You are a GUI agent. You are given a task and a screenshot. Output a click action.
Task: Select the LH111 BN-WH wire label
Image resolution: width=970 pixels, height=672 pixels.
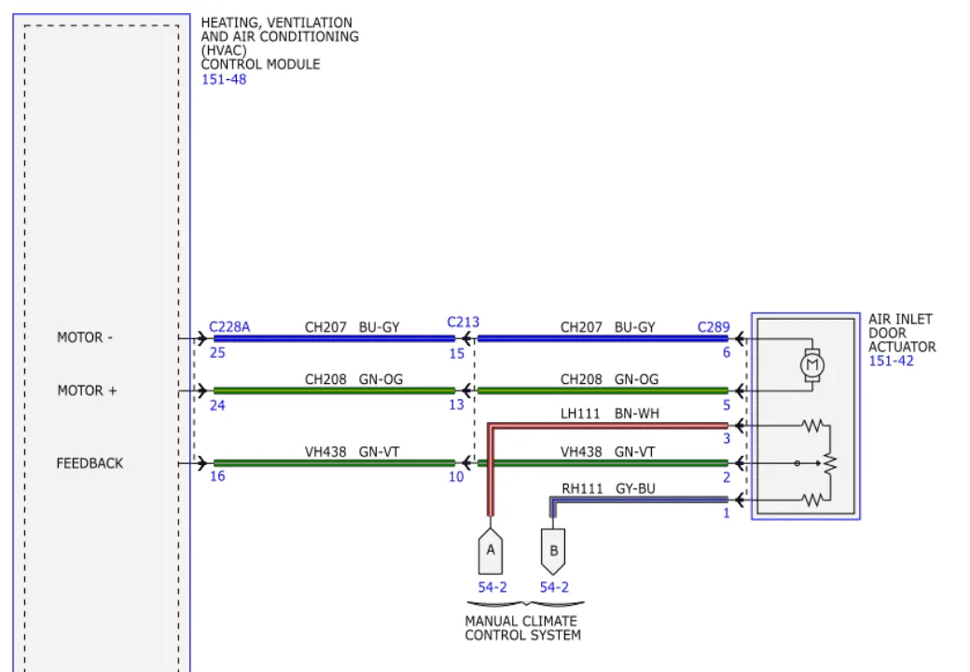coord(609,414)
